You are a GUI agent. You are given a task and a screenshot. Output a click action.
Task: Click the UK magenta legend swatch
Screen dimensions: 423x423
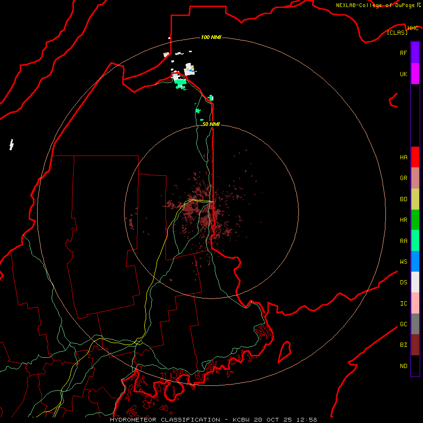click(415, 74)
